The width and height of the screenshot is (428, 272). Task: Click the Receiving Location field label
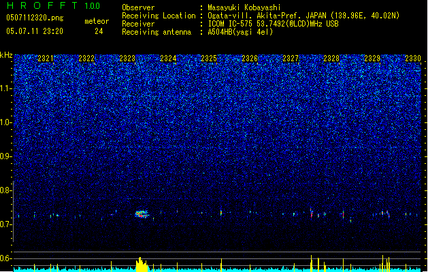coord(159,16)
